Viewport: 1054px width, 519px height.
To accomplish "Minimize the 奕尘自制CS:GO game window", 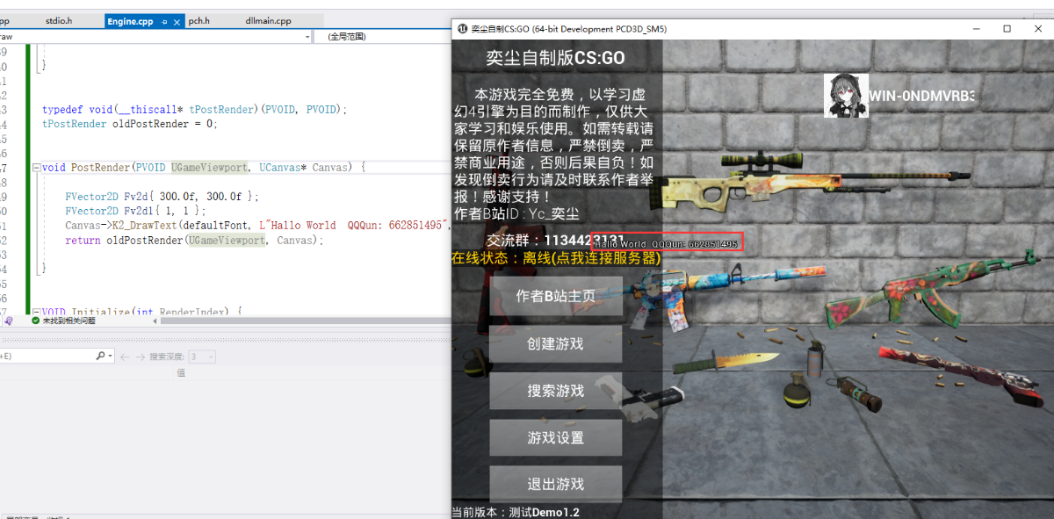I will click(x=976, y=29).
